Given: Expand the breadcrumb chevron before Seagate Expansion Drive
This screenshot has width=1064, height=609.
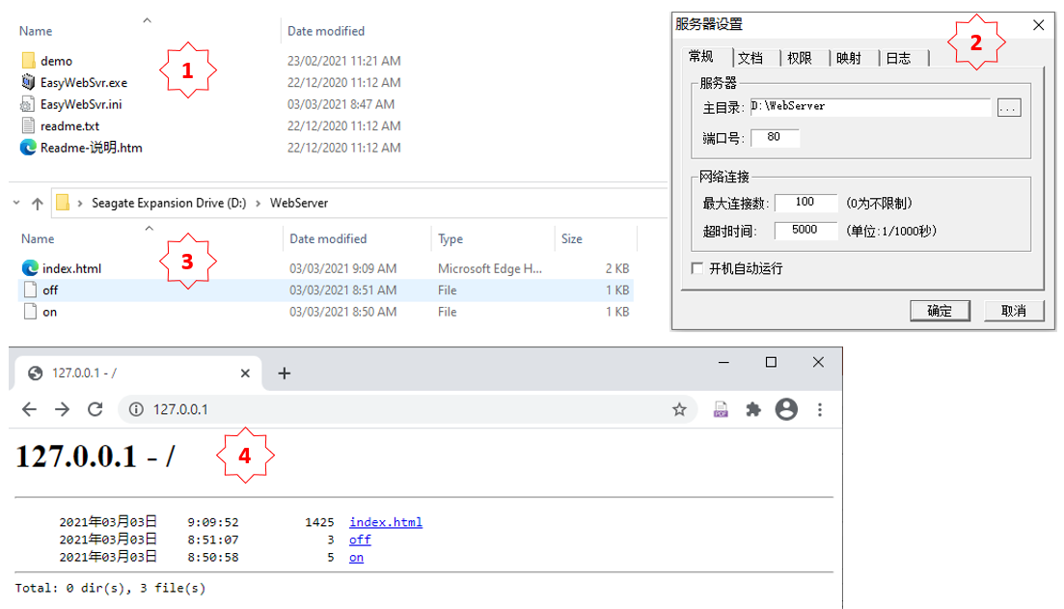Looking at the screenshot, I should [x=81, y=203].
